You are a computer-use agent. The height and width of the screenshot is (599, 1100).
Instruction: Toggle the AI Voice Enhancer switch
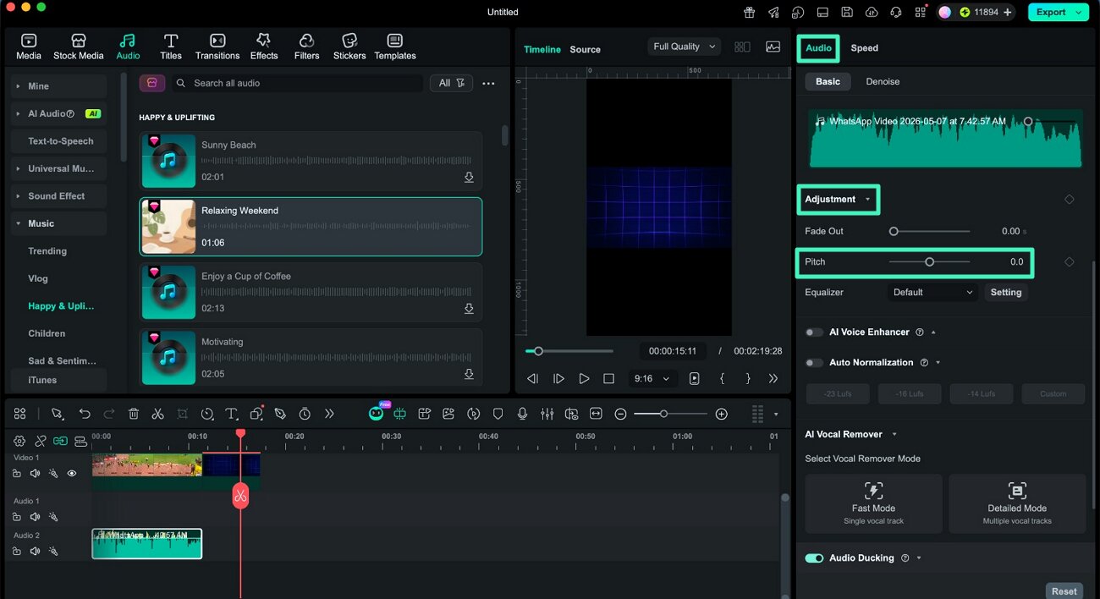[814, 332]
